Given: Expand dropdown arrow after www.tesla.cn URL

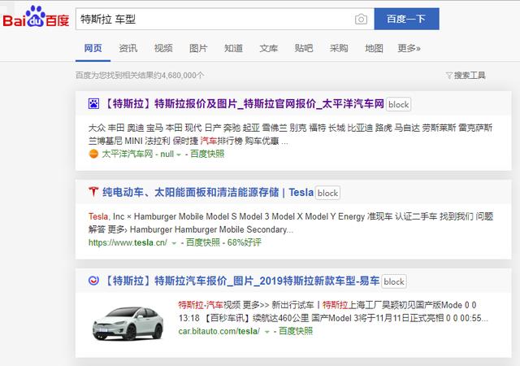Looking at the screenshot, I should click(x=174, y=243).
